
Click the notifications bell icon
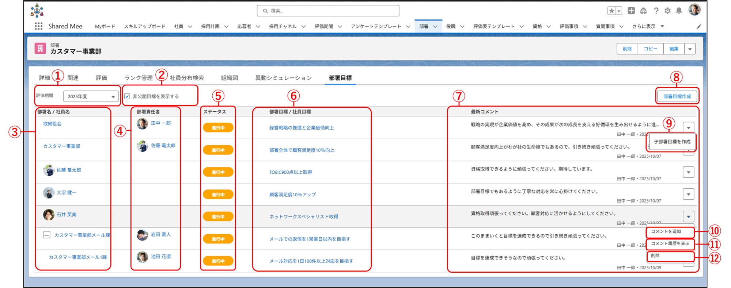click(x=679, y=11)
